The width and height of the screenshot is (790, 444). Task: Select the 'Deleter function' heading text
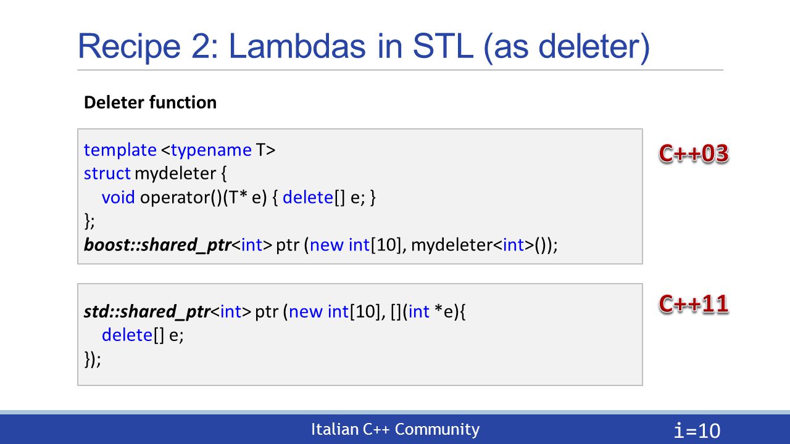coord(150,102)
